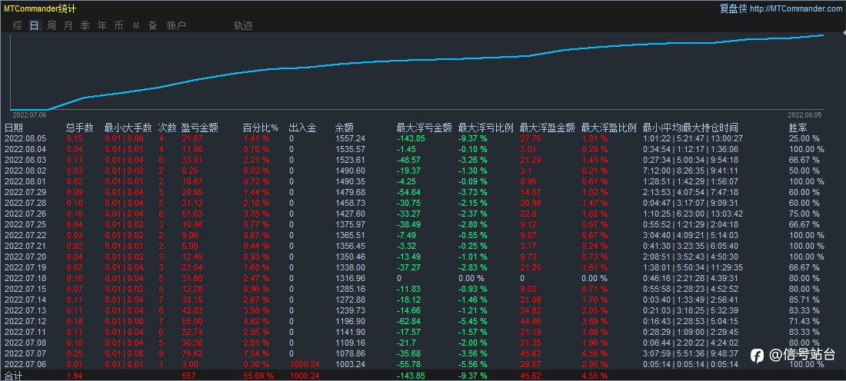Click the balance curve chart
This screenshot has height=381, width=846.
[417, 71]
